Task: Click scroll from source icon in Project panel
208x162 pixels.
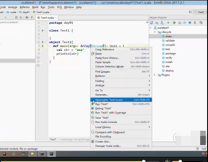Action: [x=17, y=17]
